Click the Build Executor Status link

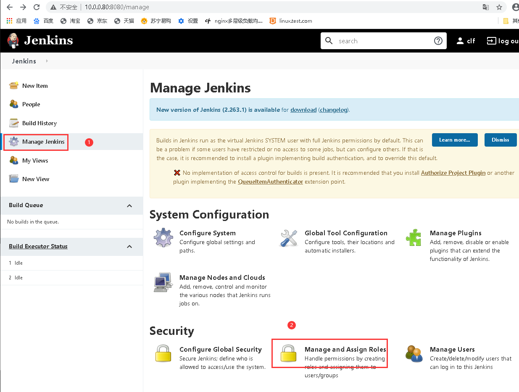pyautogui.click(x=38, y=246)
